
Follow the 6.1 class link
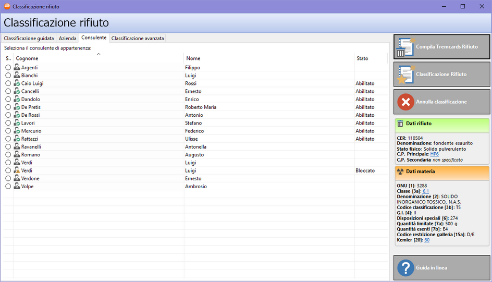426,191
